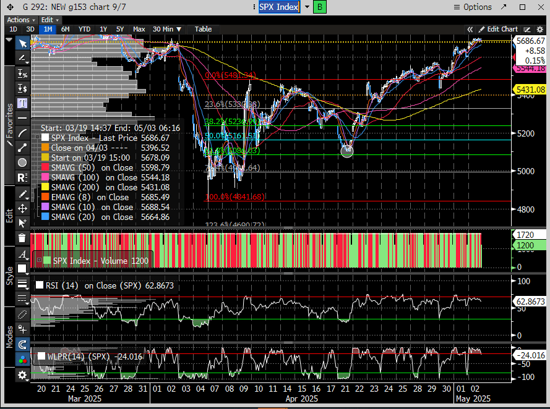The image size is (550, 409).
Task: Select the move cross-arrows tool
Action: click(22, 208)
